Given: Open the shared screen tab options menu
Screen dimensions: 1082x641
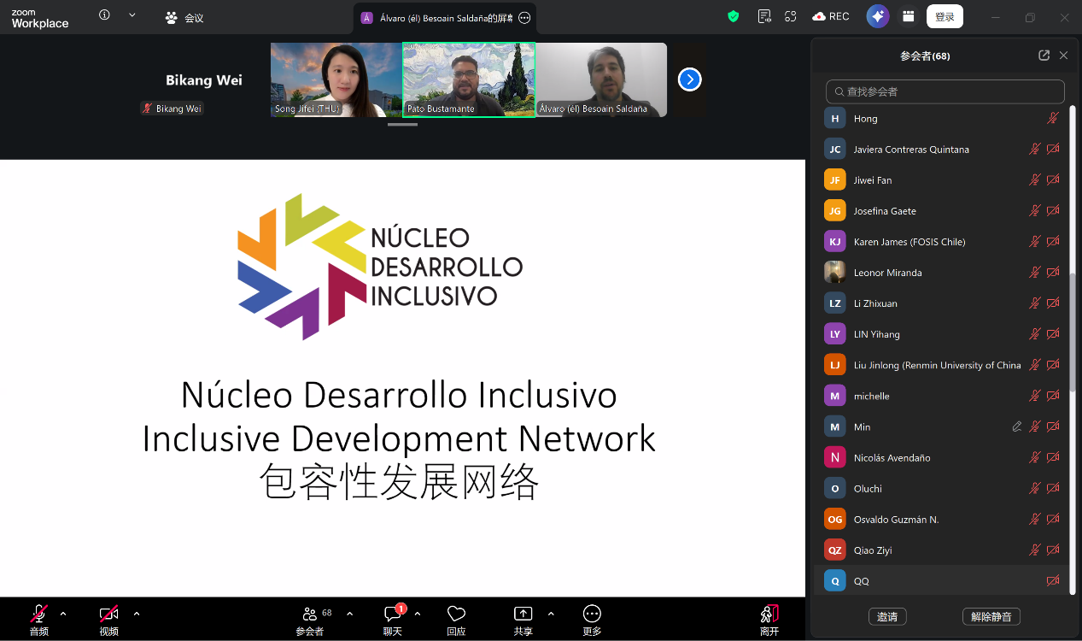Looking at the screenshot, I should pyautogui.click(x=524, y=17).
